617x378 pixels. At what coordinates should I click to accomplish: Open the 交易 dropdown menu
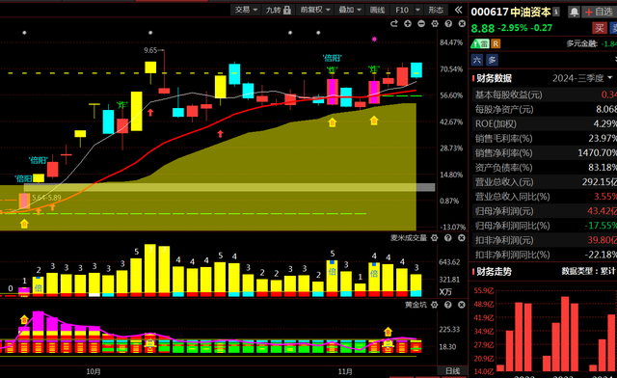247,10
